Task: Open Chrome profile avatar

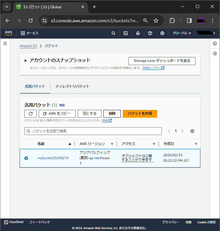Action: point(201,21)
